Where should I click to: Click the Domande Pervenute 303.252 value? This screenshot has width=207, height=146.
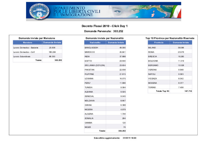tap(118, 31)
